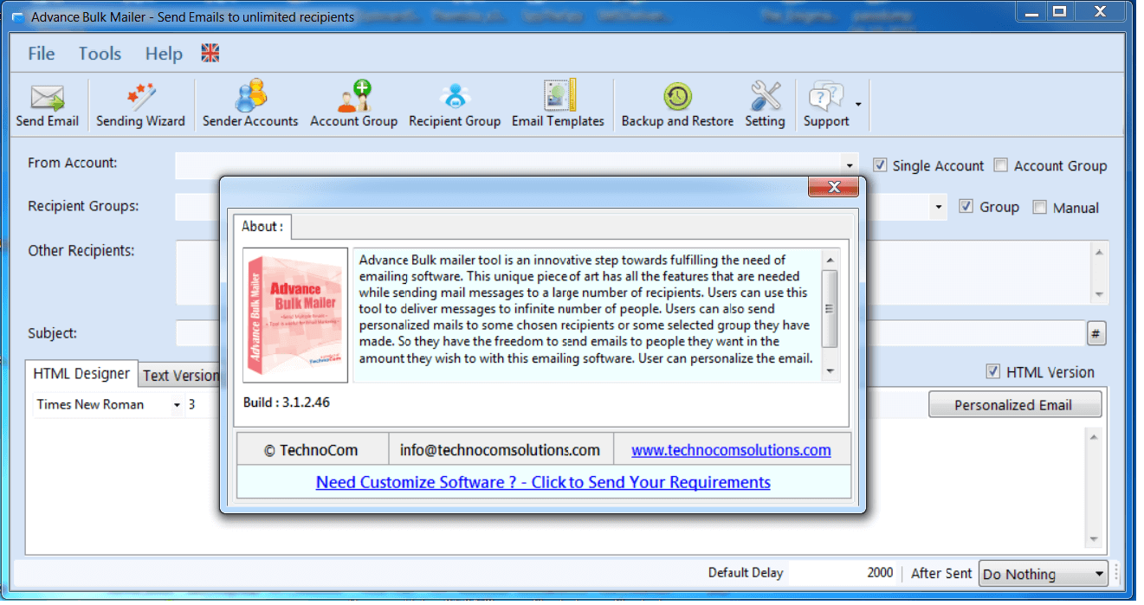This screenshot has height=605, width=1144.
Task: Open the Setting tool
Action: click(765, 105)
